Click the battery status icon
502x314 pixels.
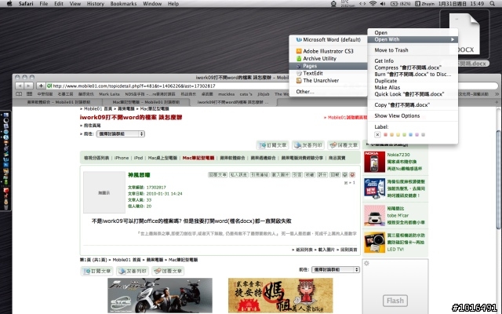pos(394,3)
